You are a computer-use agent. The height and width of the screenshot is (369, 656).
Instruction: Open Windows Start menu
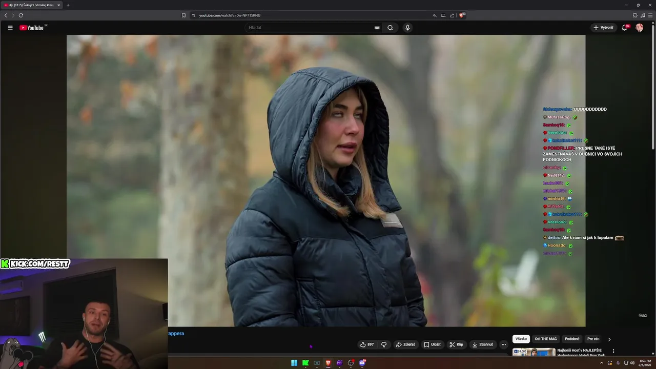click(294, 363)
